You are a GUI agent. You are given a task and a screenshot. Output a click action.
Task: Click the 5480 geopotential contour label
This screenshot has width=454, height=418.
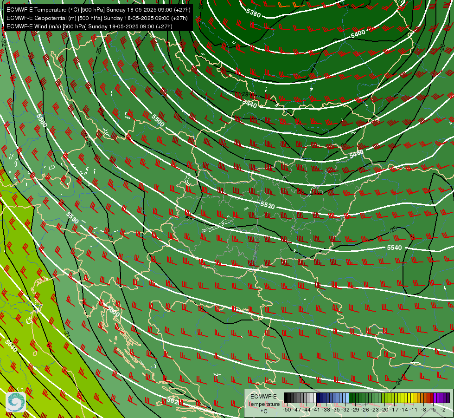click(356, 154)
